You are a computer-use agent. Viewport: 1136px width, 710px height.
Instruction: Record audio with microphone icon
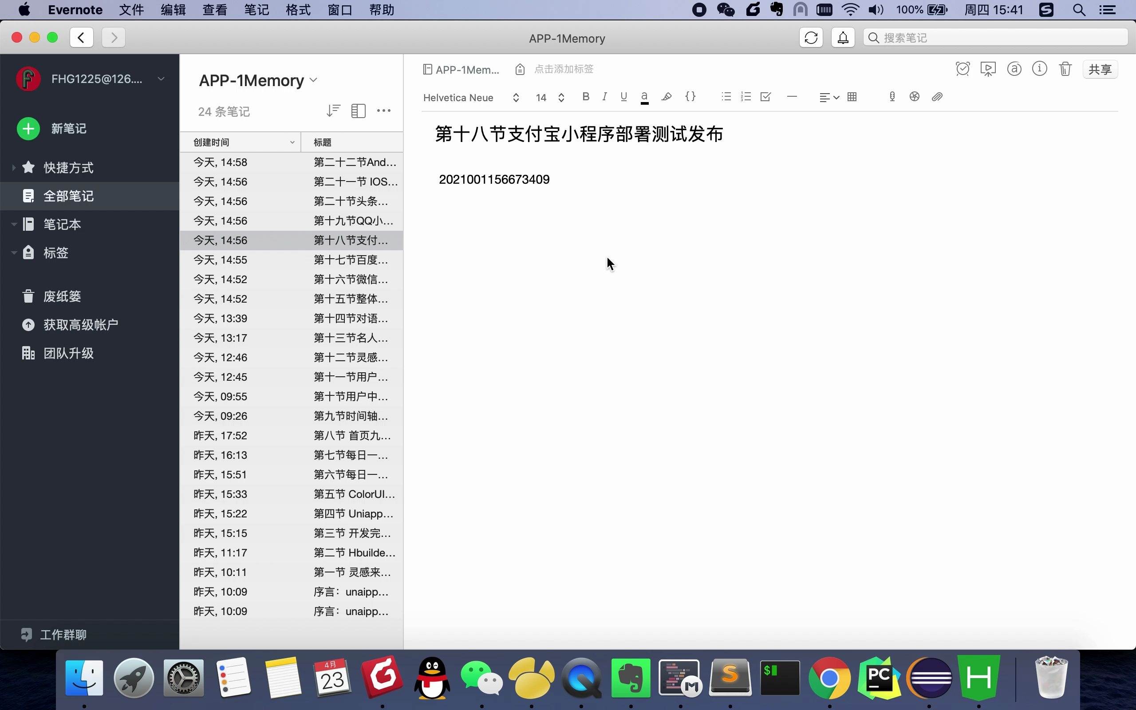point(892,97)
